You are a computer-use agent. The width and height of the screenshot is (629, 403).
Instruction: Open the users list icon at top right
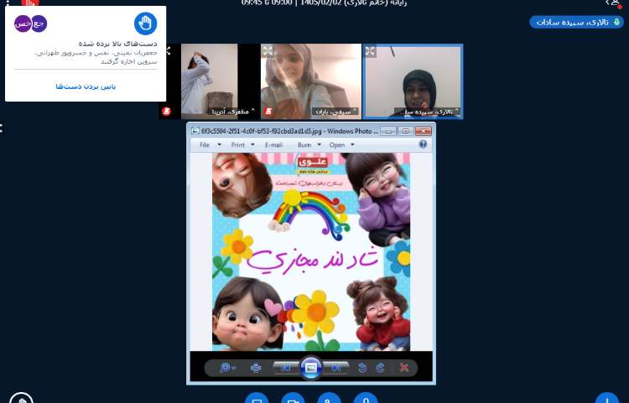coord(615,3)
